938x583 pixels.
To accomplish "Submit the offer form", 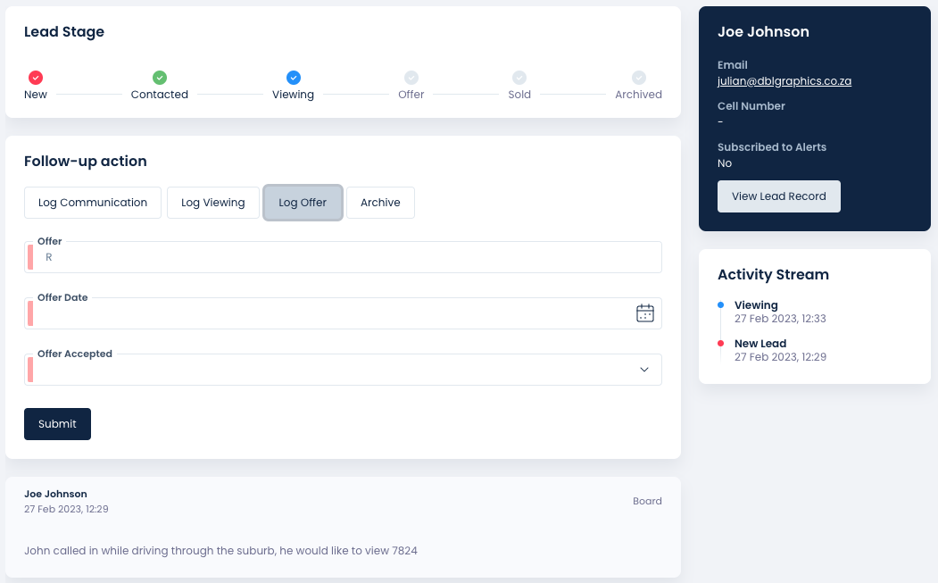I will (57, 424).
